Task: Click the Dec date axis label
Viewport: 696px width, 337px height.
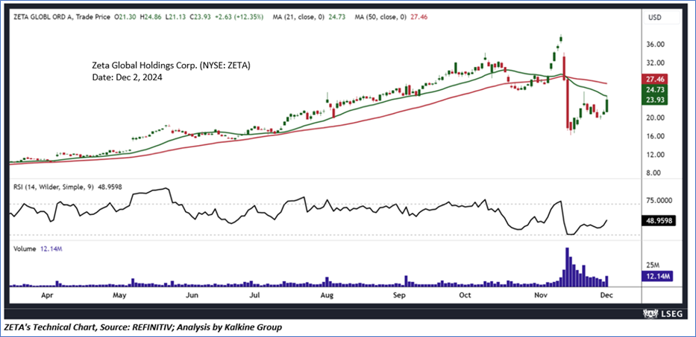Action: tap(606, 295)
